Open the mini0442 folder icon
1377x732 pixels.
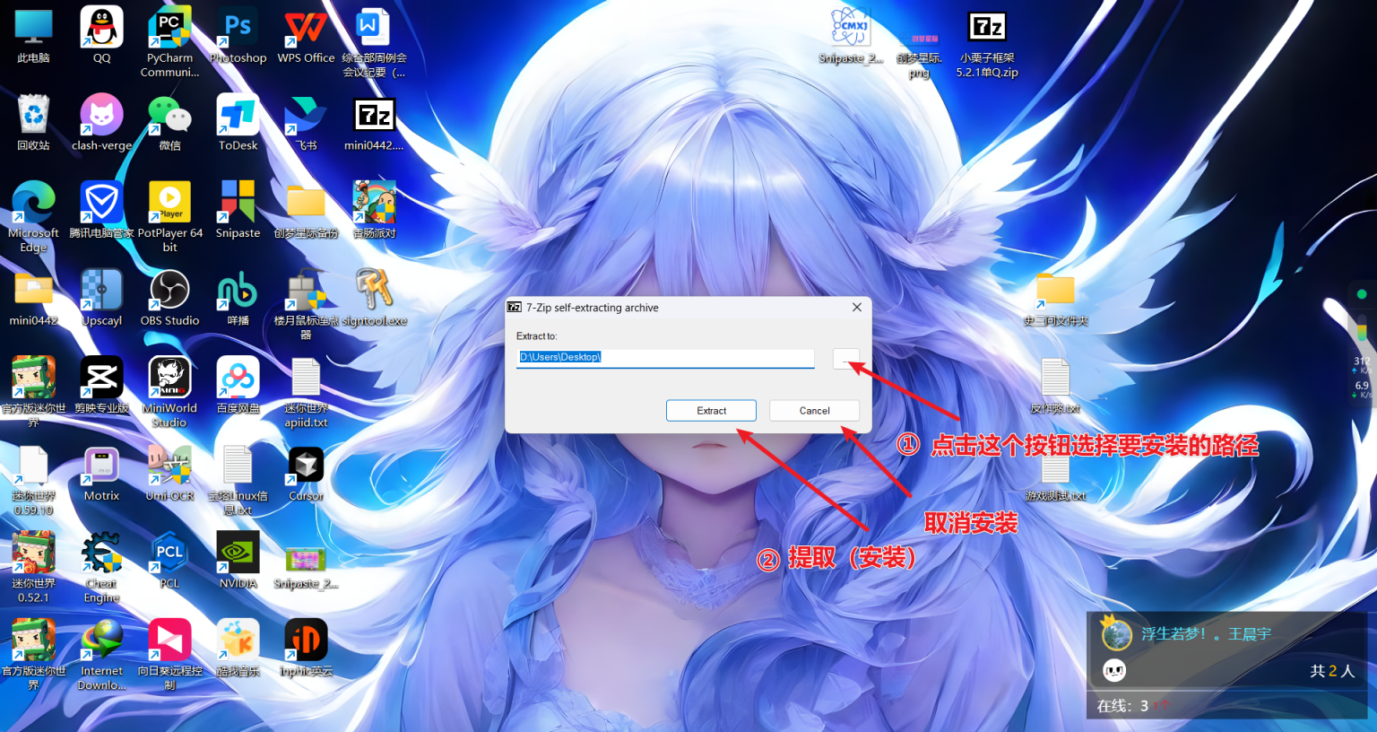click(x=33, y=299)
